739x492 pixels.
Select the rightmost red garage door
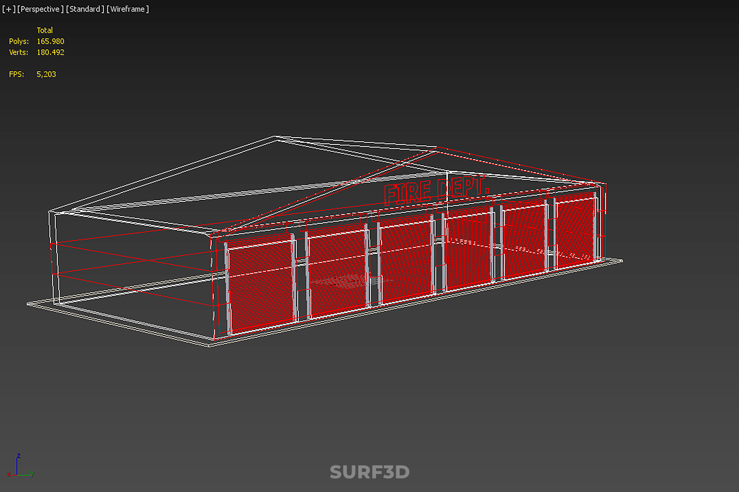coord(575,230)
